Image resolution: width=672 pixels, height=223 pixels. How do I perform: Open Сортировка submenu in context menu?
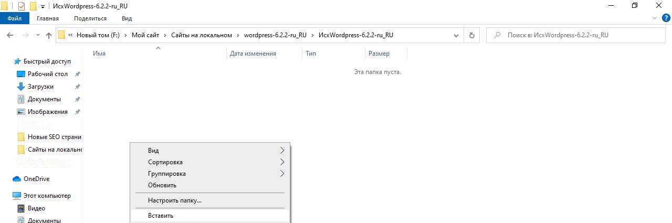pyautogui.click(x=165, y=162)
